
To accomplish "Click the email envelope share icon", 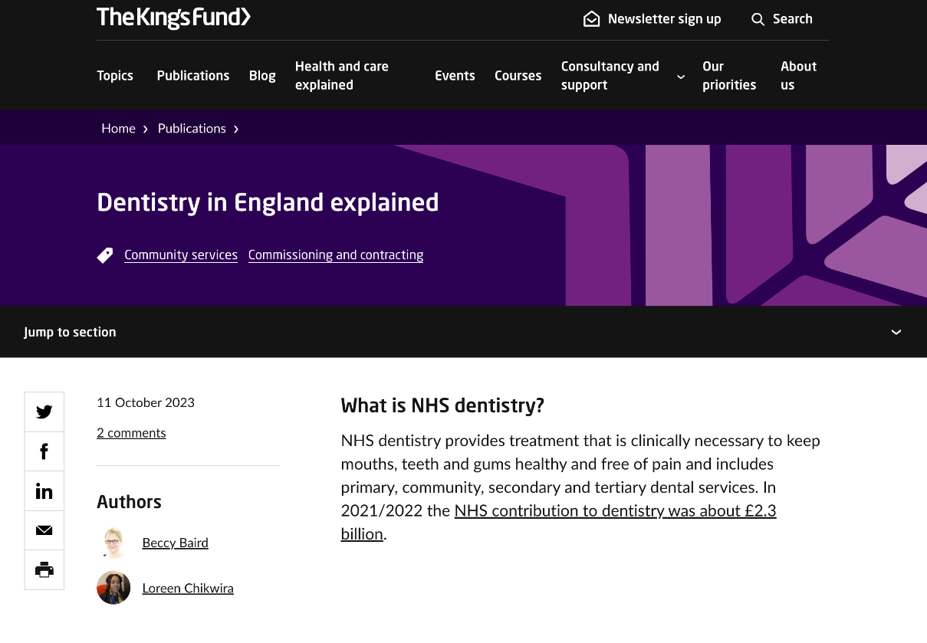I will click(44, 530).
